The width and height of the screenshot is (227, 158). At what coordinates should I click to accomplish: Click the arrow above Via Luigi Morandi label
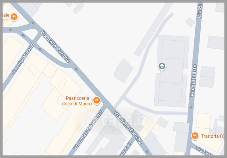23,35
